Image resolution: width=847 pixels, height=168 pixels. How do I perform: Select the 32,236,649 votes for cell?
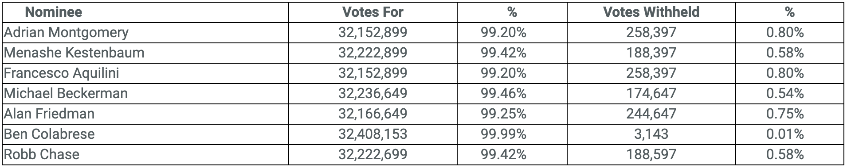pos(373,93)
